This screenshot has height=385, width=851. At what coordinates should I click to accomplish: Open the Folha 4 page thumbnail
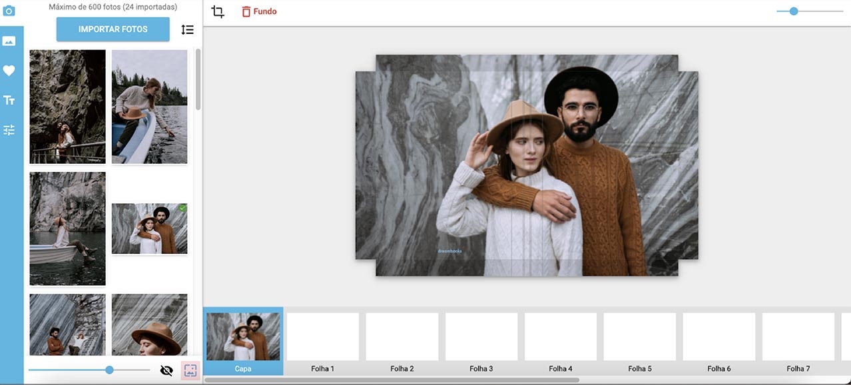click(561, 341)
